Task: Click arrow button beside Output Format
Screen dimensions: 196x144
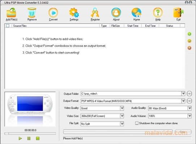Action: pyautogui.click(x=189, y=101)
